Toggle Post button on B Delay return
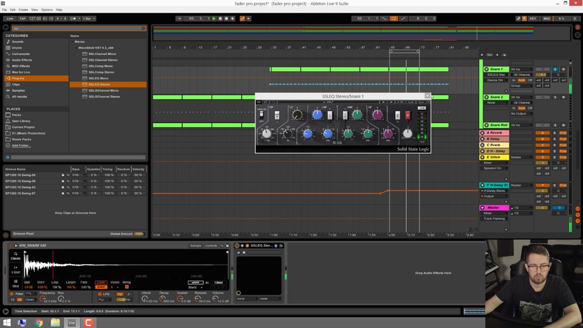This screenshot has width=583, height=328. 564,138
